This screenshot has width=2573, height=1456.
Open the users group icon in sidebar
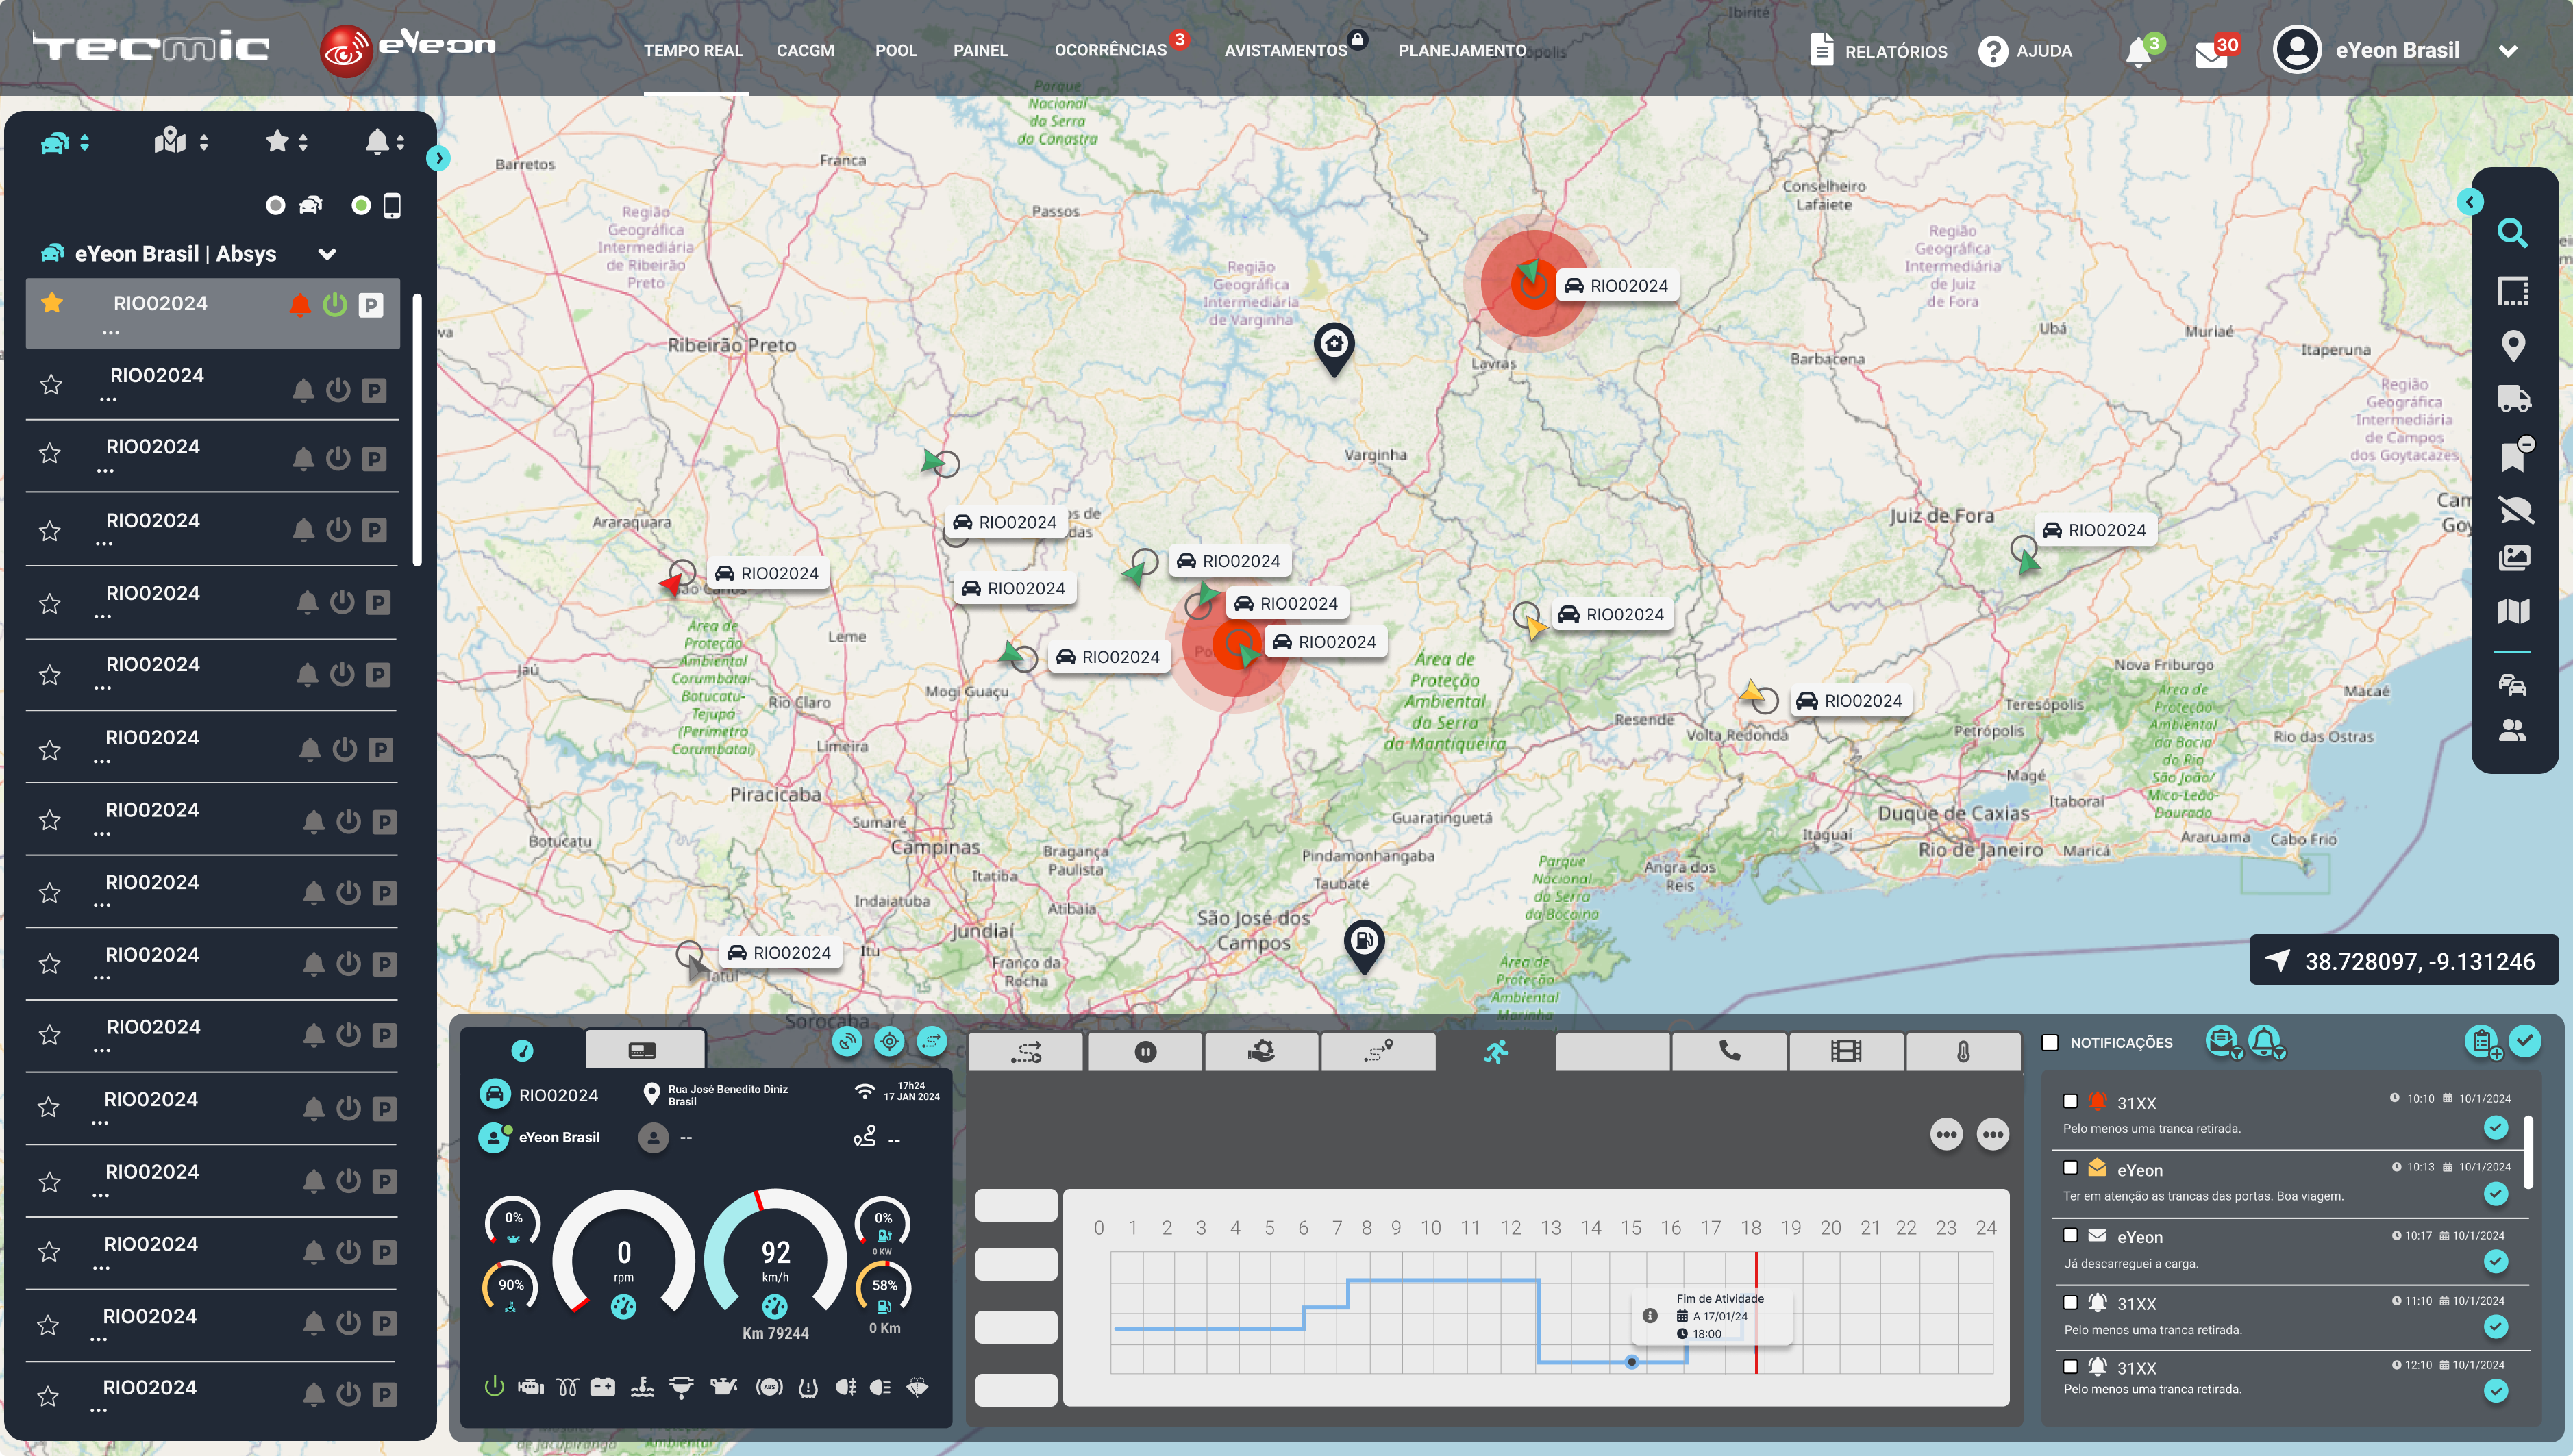(x=2512, y=731)
